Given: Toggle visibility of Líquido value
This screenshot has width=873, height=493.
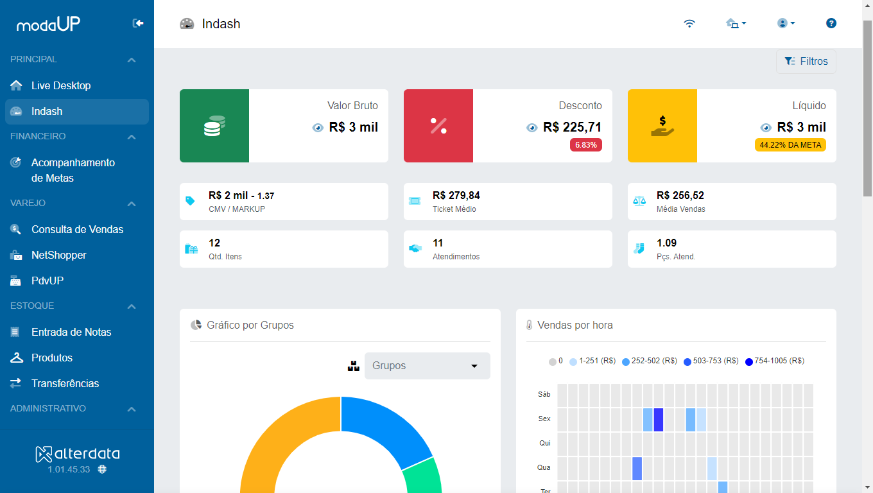Looking at the screenshot, I should [766, 128].
